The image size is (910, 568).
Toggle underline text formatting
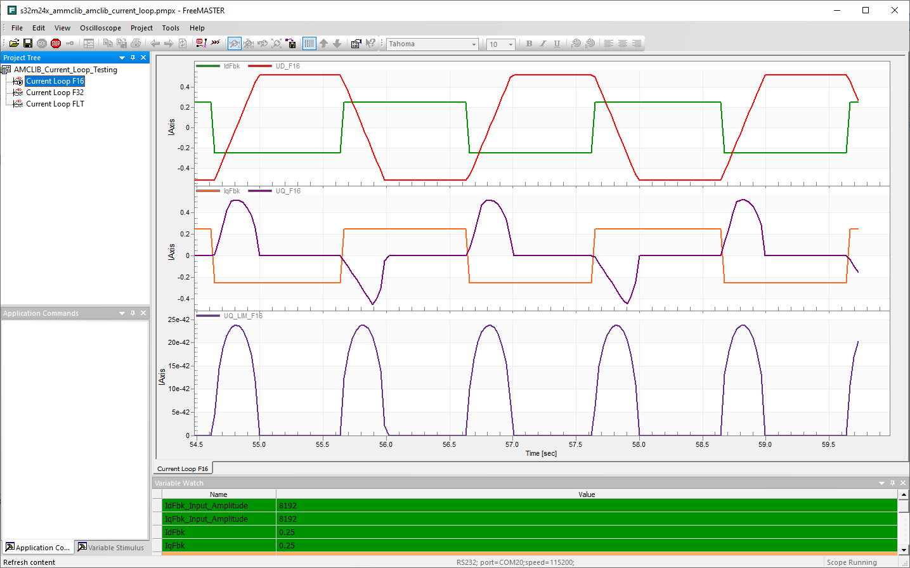click(x=556, y=43)
